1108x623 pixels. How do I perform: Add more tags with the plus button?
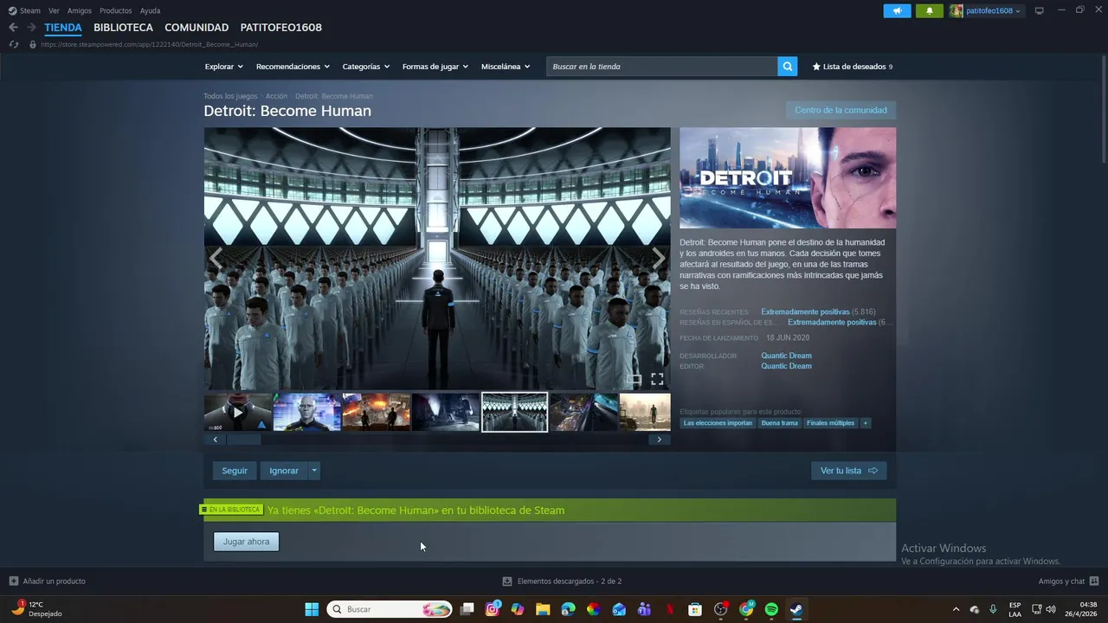[x=865, y=423]
